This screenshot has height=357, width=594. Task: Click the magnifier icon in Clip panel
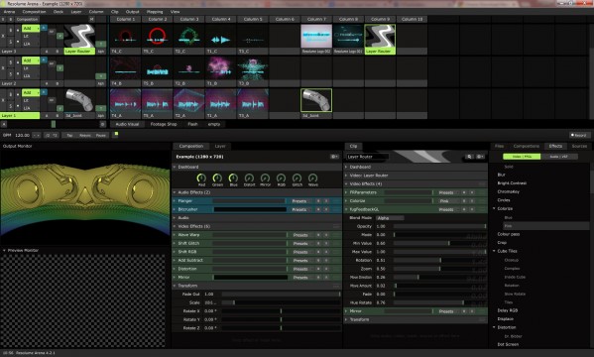click(x=469, y=157)
